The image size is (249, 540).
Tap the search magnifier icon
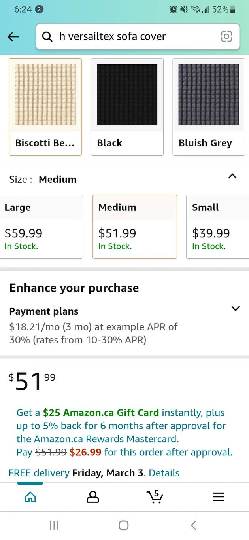47,37
